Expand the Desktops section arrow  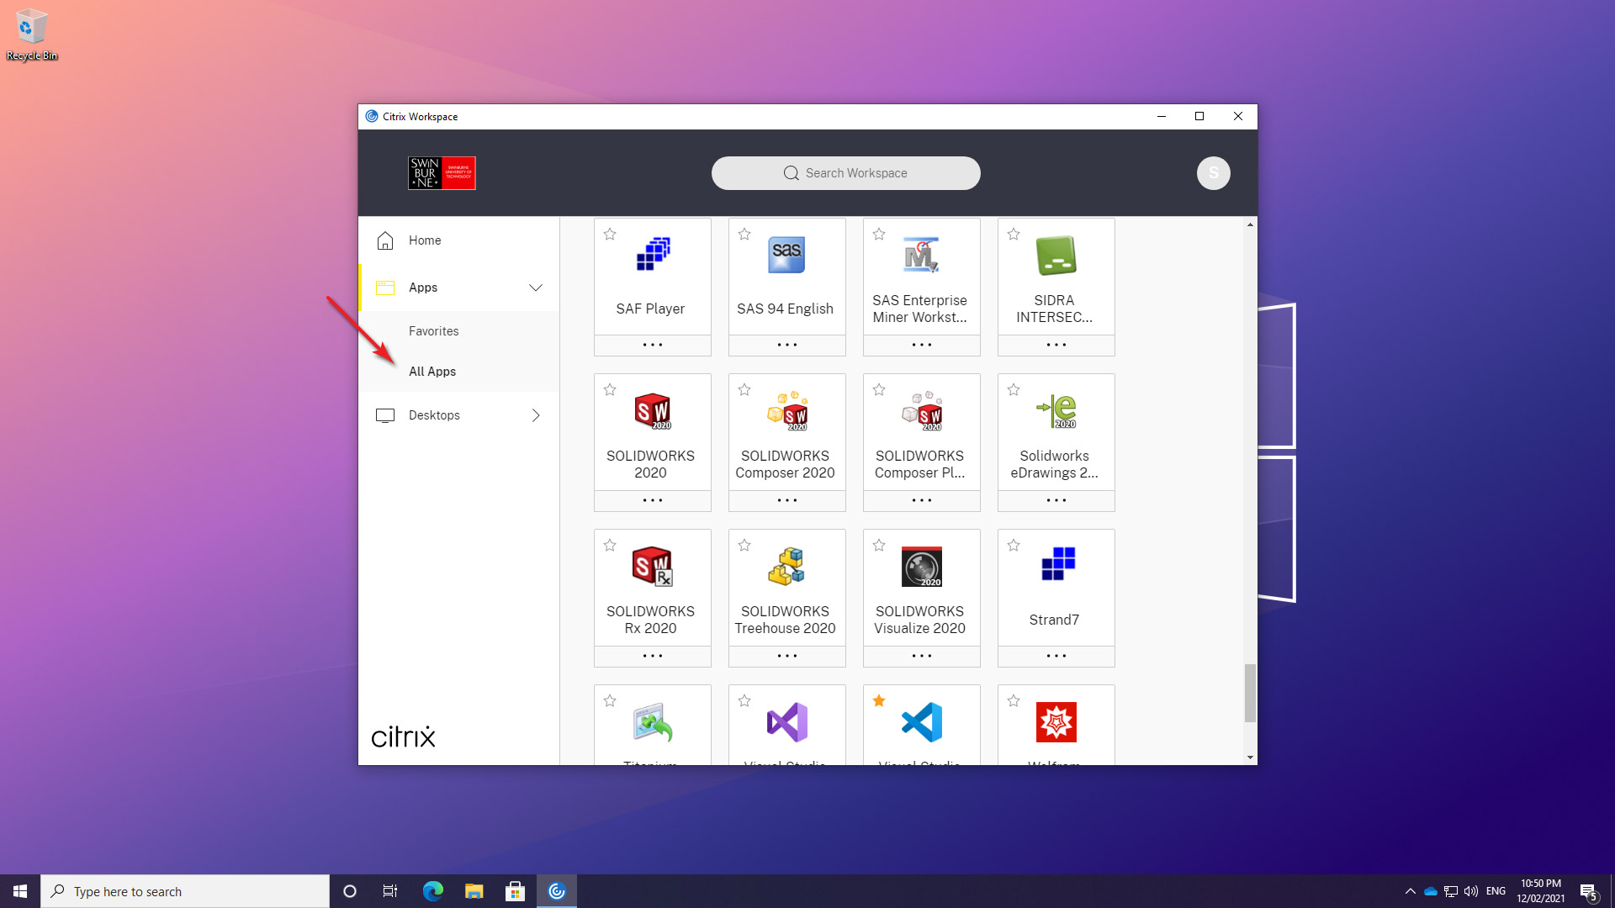(536, 415)
